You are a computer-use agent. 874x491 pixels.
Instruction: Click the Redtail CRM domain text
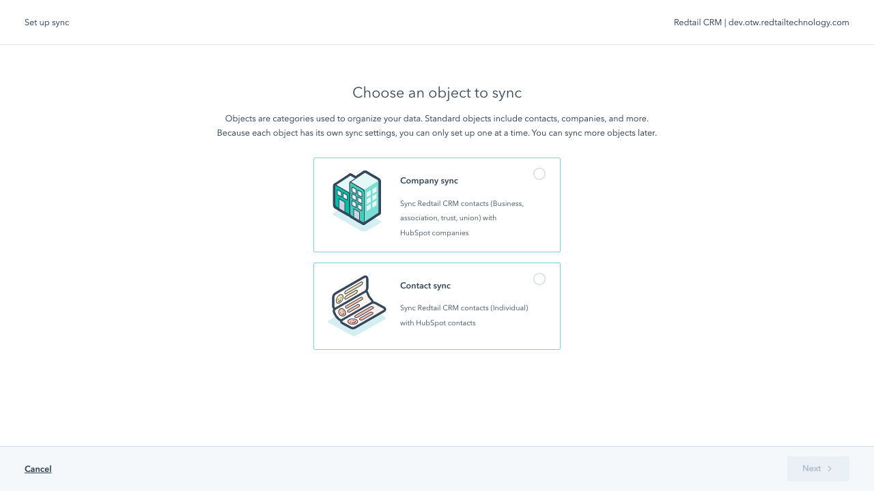[788, 23]
